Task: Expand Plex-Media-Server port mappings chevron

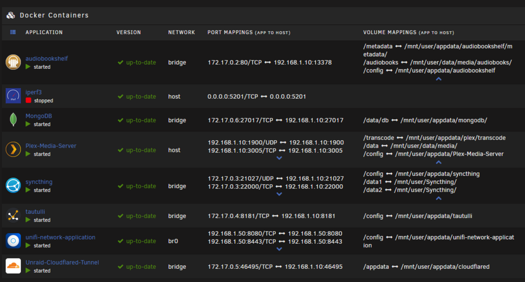Action: pos(279,158)
